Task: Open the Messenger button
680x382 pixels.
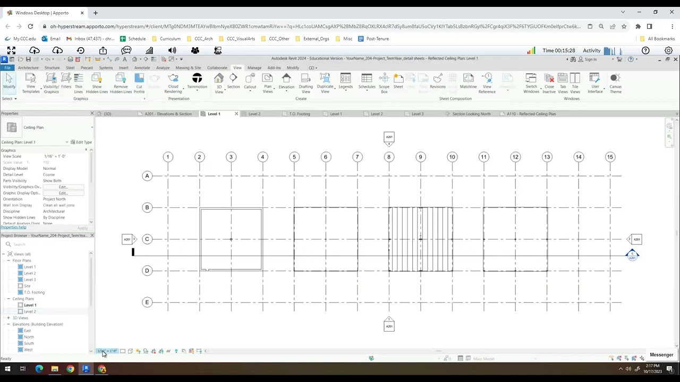Action: pyautogui.click(x=661, y=355)
